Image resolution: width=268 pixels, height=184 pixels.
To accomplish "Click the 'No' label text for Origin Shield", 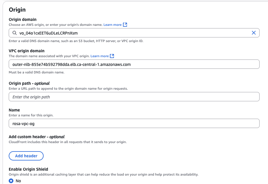I will pos(18,181).
